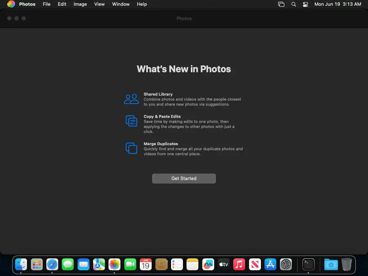The image size is (368, 276).
Task: Open App Store from the Dock
Action: tap(270, 264)
